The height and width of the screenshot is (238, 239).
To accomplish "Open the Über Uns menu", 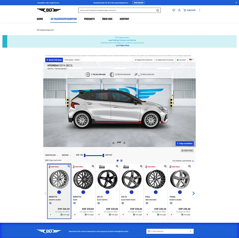I will (x=107, y=19).
